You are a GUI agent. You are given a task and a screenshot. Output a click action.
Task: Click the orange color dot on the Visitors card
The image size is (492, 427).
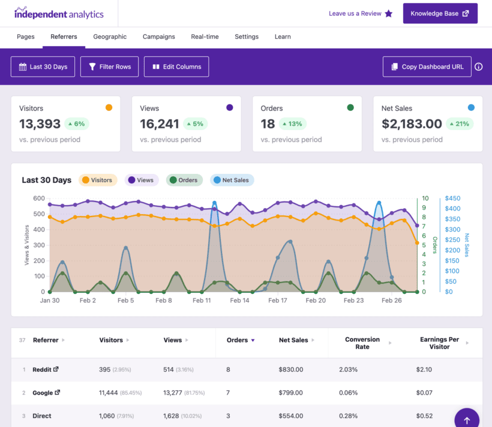(x=109, y=108)
